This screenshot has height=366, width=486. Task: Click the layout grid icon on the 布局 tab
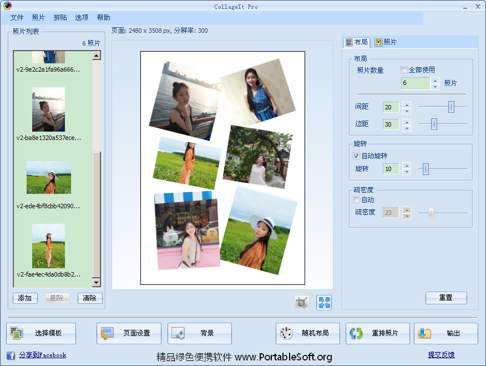coord(349,42)
